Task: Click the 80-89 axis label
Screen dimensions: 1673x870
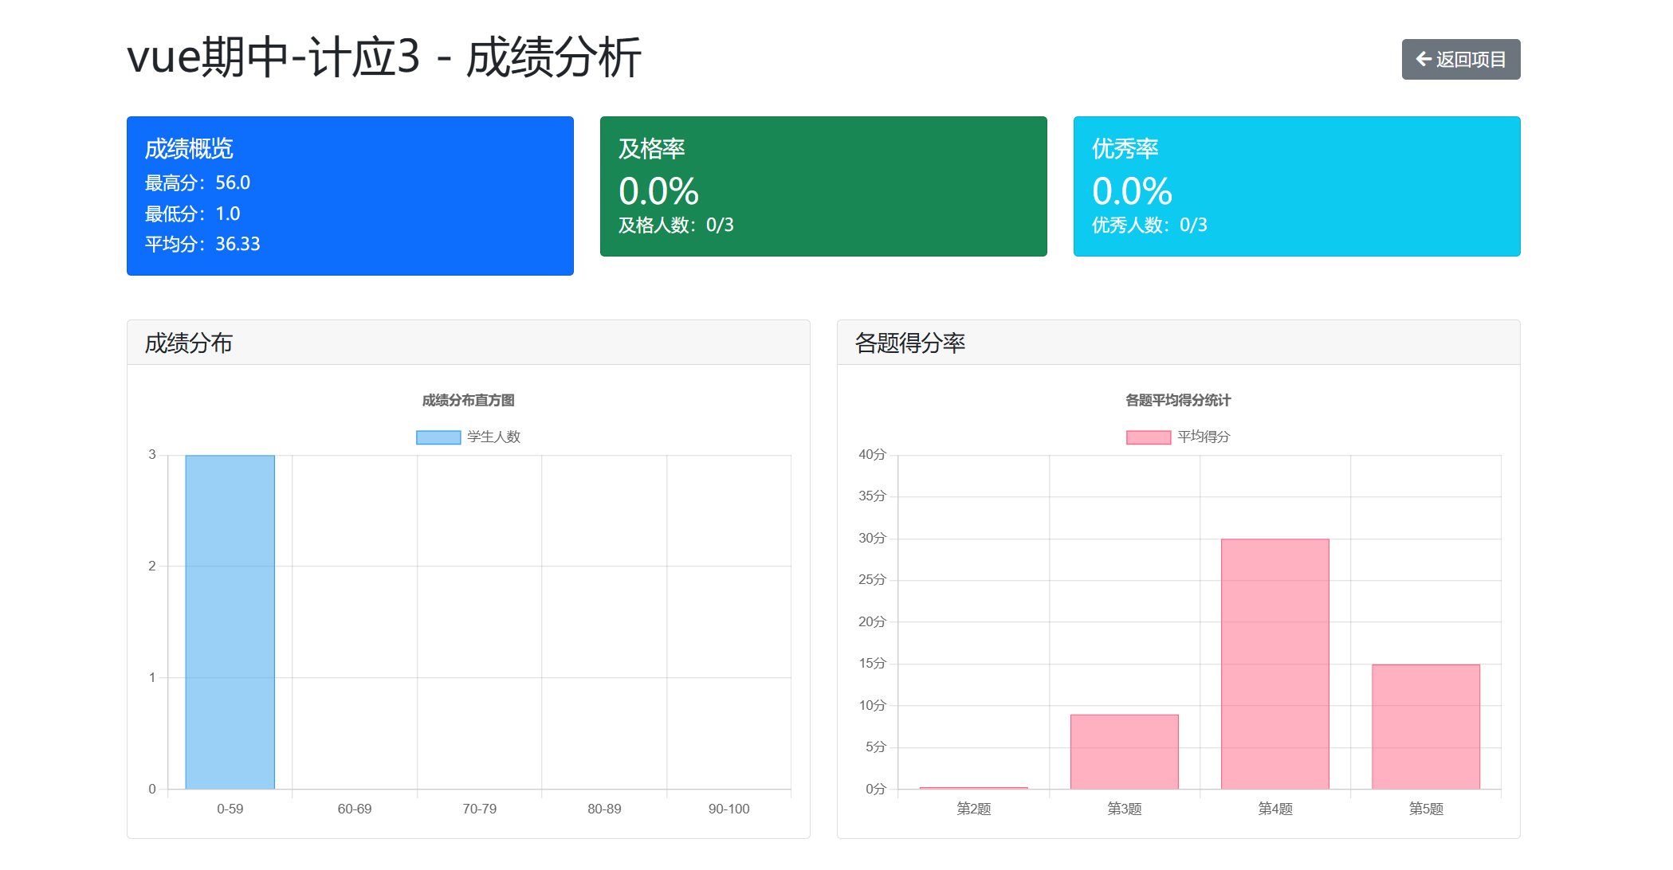Action: click(604, 809)
